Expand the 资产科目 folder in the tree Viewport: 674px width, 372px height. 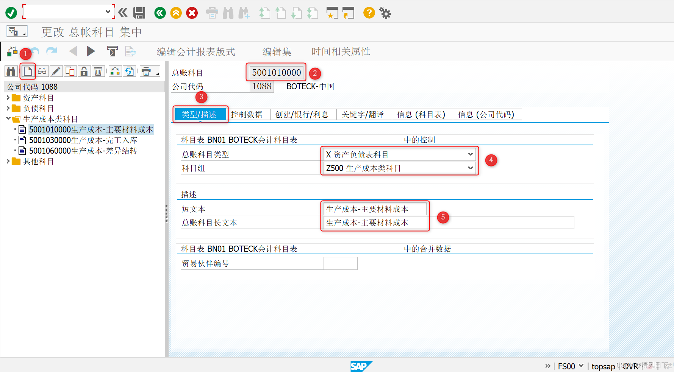pos(8,97)
